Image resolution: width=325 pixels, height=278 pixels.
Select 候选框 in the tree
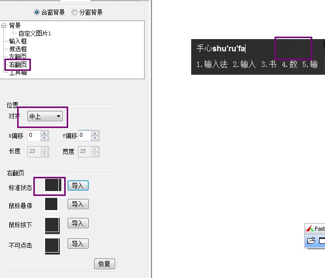[18, 49]
